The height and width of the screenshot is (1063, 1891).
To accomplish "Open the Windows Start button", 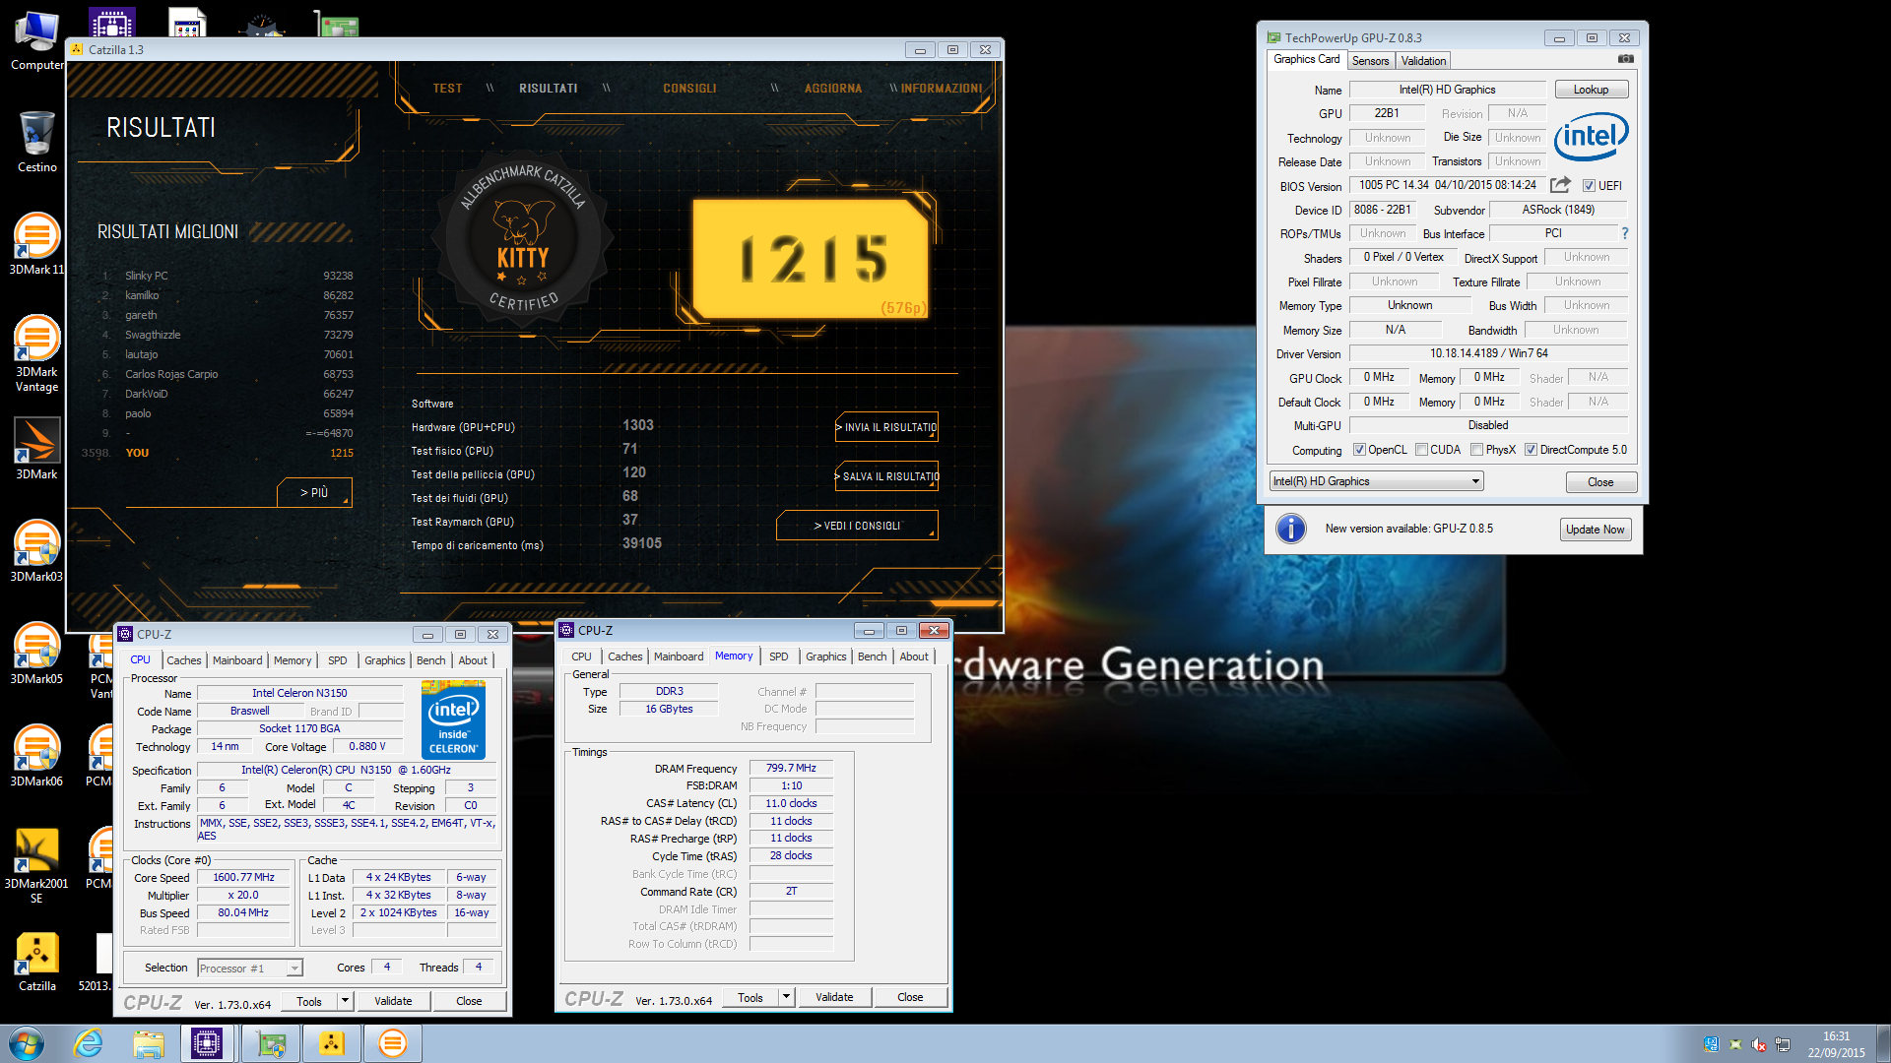I will [x=27, y=1043].
